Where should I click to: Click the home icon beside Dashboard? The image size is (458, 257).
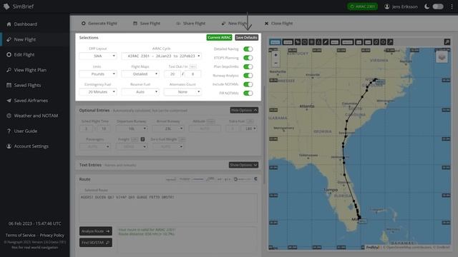[9, 24]
